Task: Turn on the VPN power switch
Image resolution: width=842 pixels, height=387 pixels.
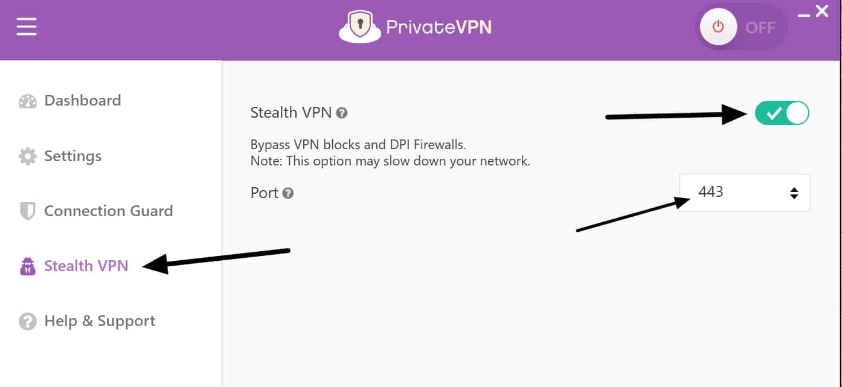Action: pyautogui.click(x=742, y=28)
